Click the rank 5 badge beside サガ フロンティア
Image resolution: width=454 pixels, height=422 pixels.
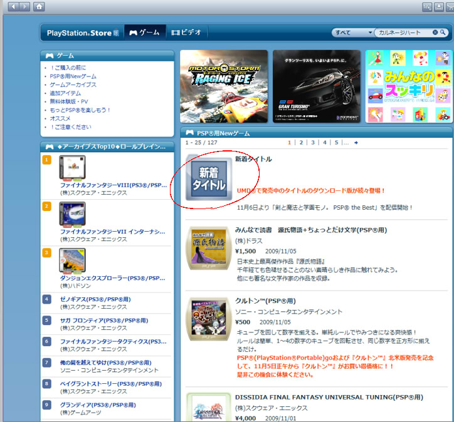click(46, 321)
